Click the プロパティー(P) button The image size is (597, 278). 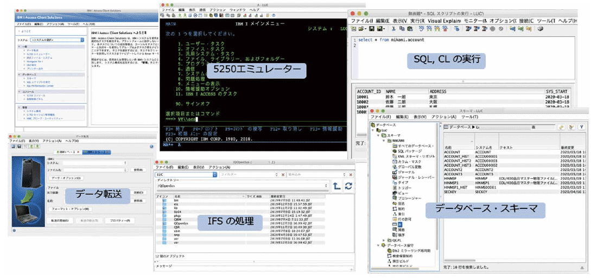tap(119, 220)
